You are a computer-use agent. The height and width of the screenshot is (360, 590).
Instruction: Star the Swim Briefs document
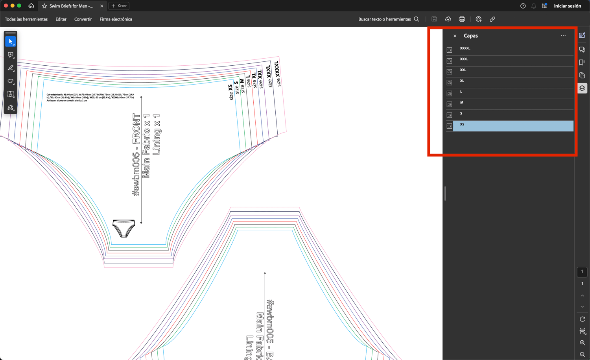(44, 6)
